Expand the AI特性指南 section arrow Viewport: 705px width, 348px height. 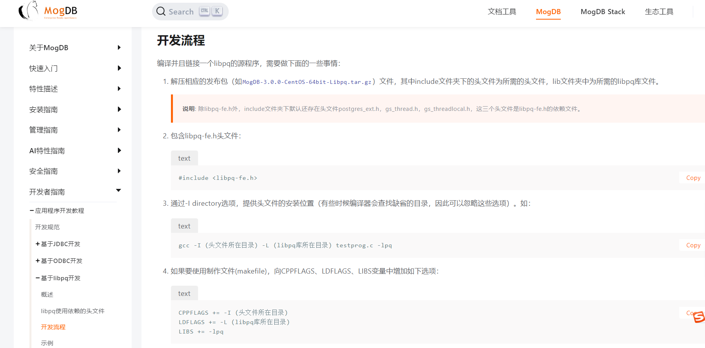pos(119,150)
